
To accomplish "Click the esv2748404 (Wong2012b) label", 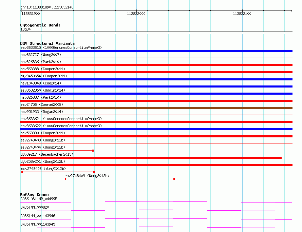I will tap(43, 147).
